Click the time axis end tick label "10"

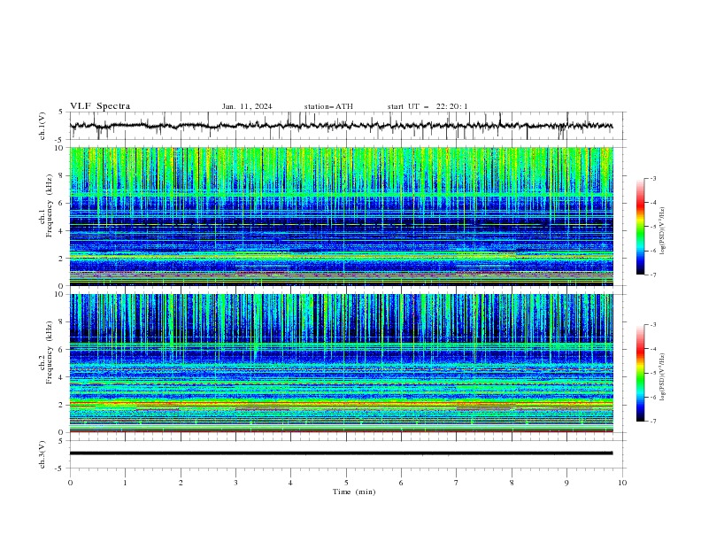point(622,483)
